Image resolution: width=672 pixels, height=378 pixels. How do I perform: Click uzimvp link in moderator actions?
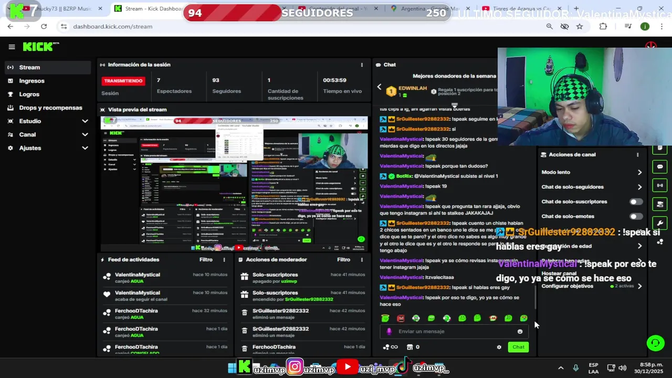pyautogui.click(x=289, y=281)
